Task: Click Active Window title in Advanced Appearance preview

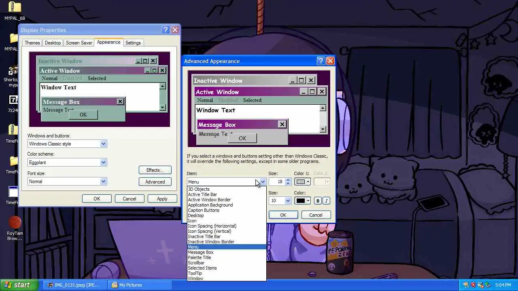Action: pyautogui.click(x=217, y=92)
